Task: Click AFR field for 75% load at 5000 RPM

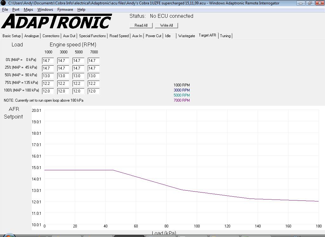Action: pyautogui.click(x=78, y=84)
